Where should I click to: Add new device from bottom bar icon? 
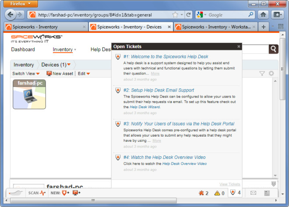tap(76, 193)
